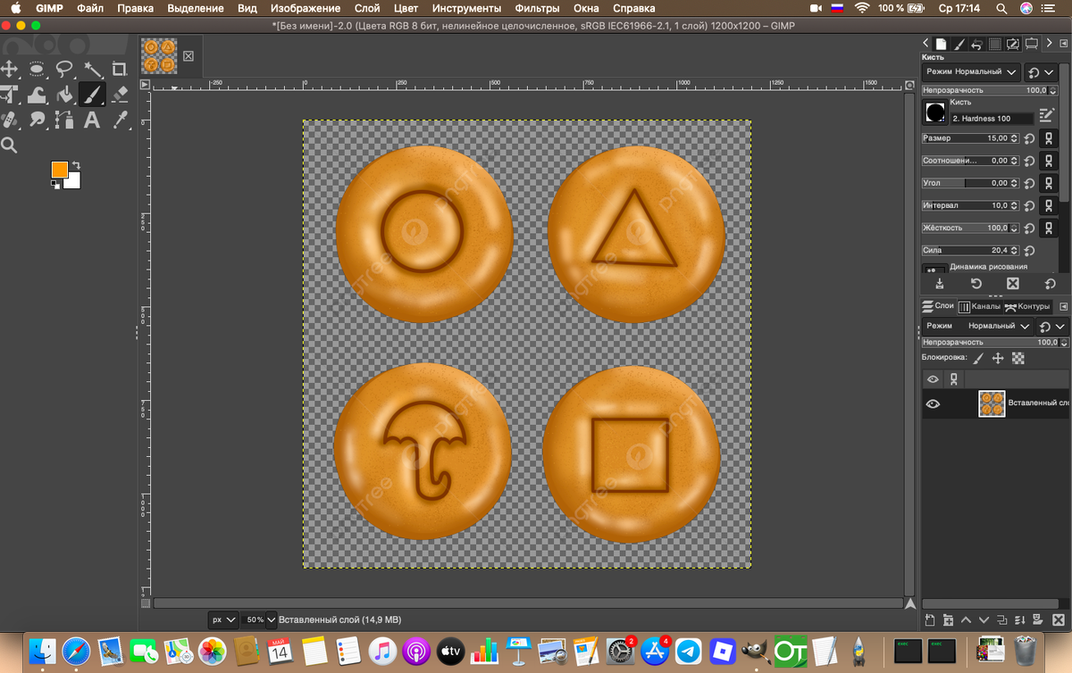Select the Heal tool
The height and width of the screenshot is (673, 1072).
point(10,120)
